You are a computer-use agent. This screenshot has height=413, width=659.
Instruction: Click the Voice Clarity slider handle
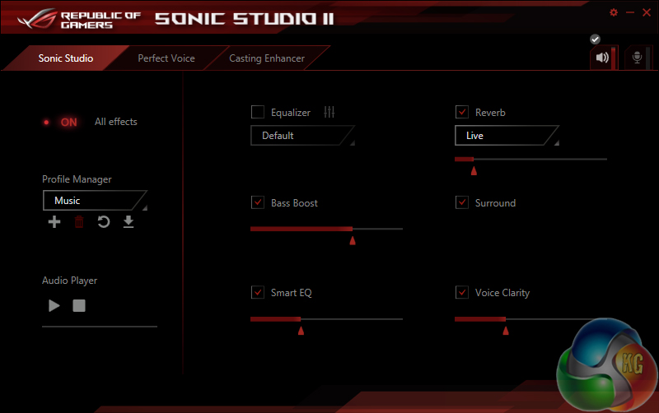[506, 330]
